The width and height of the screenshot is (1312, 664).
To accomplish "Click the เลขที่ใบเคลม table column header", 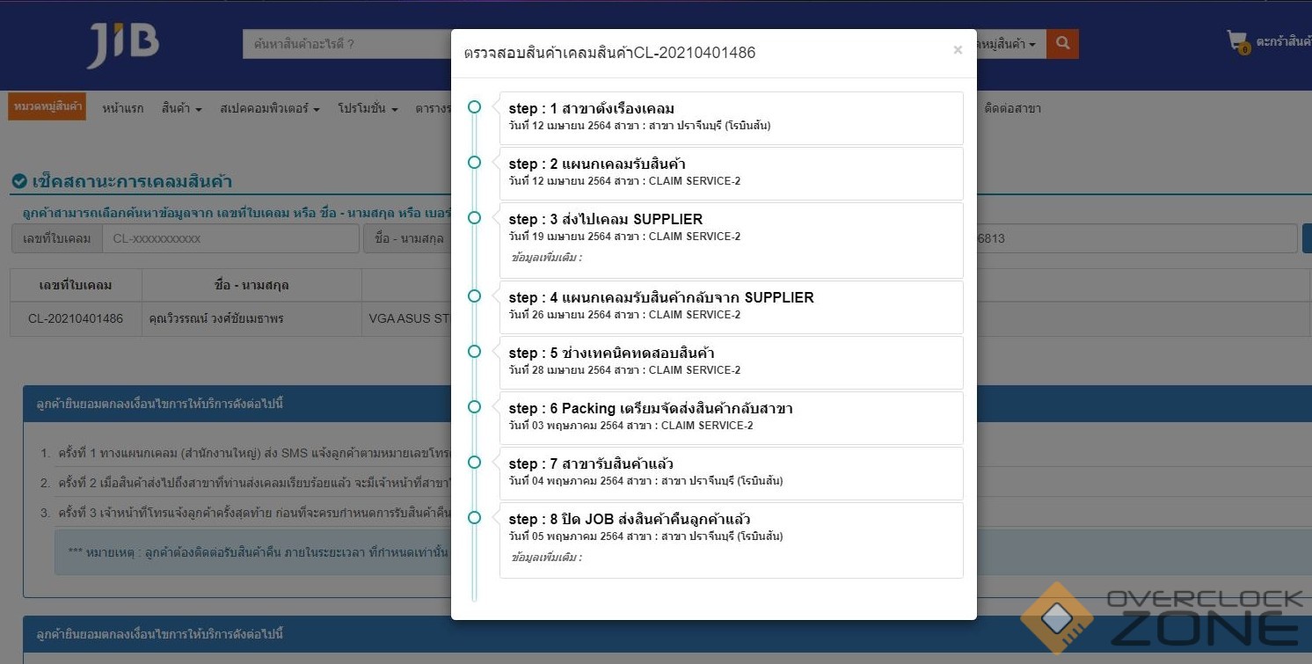I will tap(76, 285).
